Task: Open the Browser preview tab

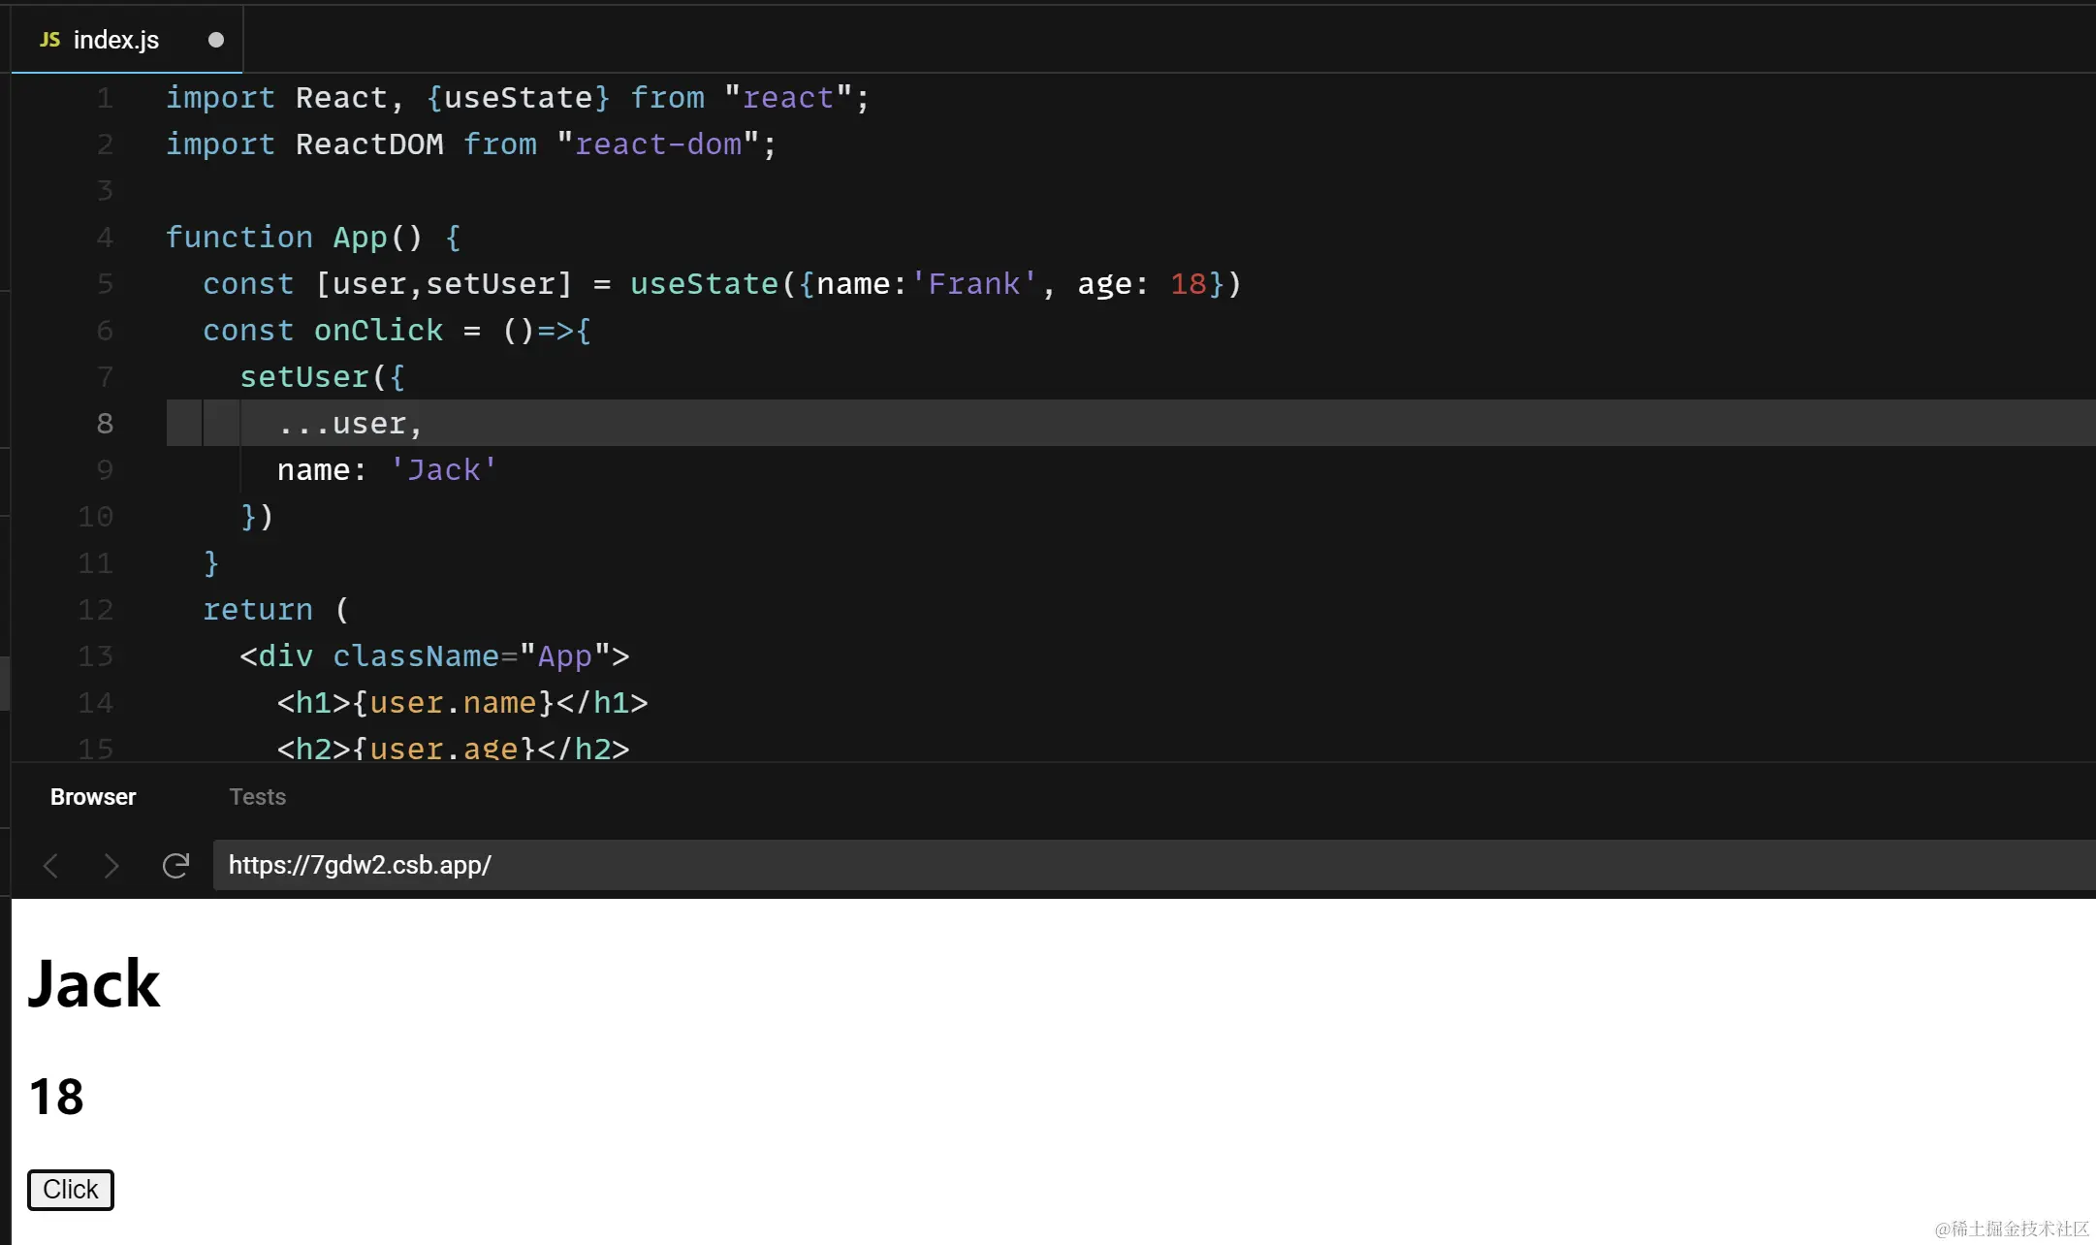Action: (93, 797)
